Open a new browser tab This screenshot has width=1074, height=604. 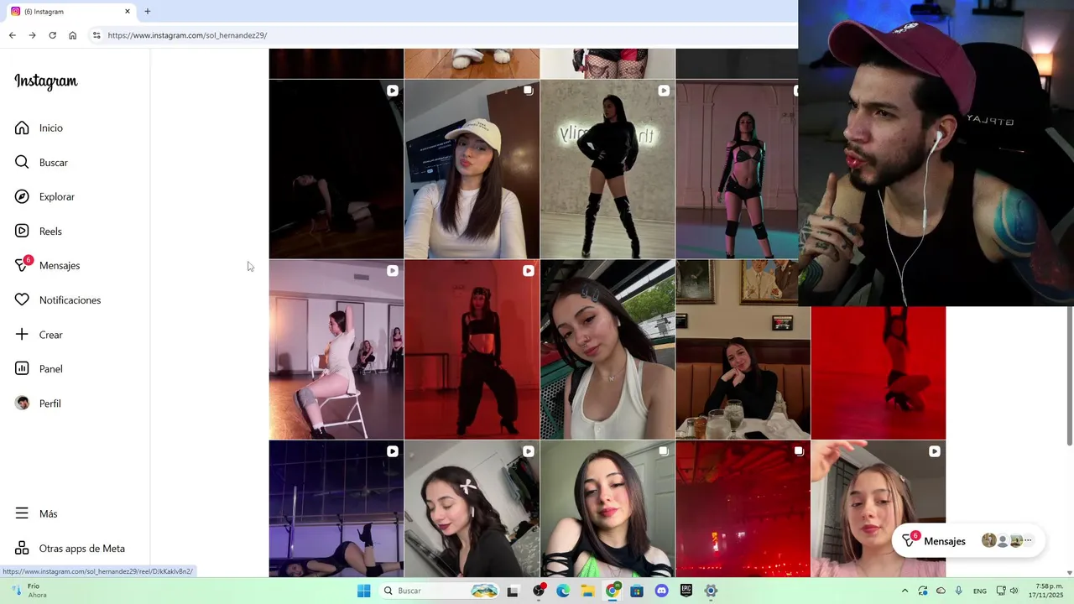148,12
